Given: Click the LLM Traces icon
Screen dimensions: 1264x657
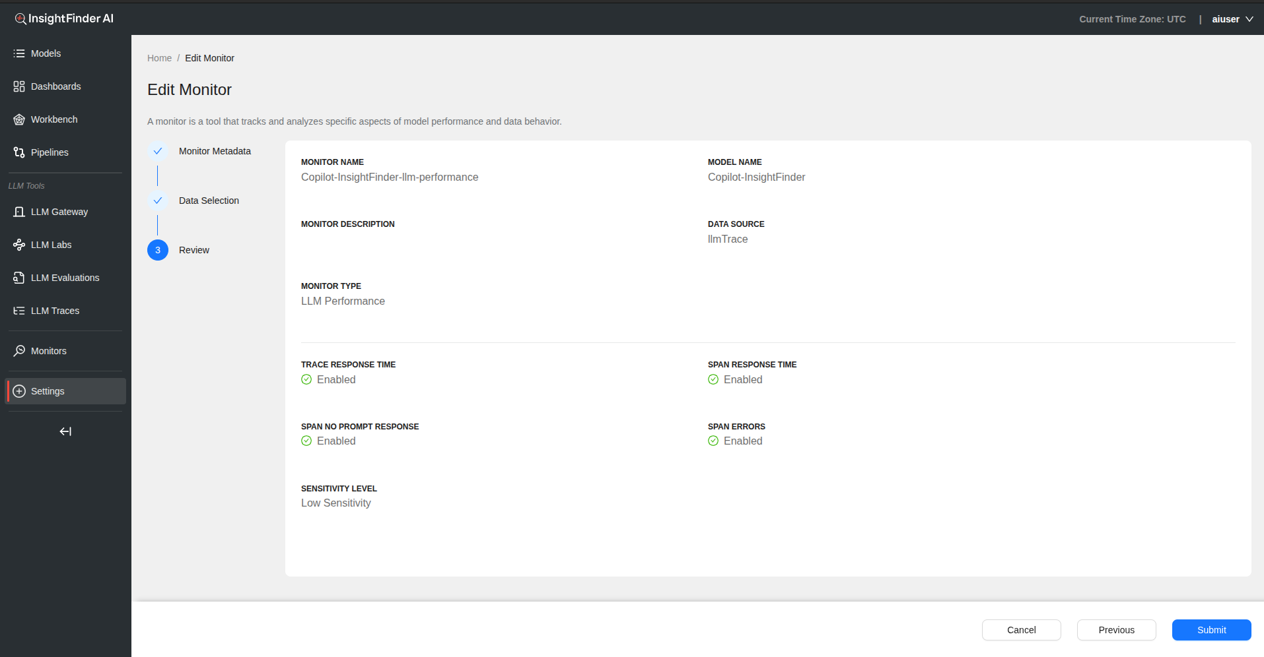Looking at the screenshot, I should [19, 311].
